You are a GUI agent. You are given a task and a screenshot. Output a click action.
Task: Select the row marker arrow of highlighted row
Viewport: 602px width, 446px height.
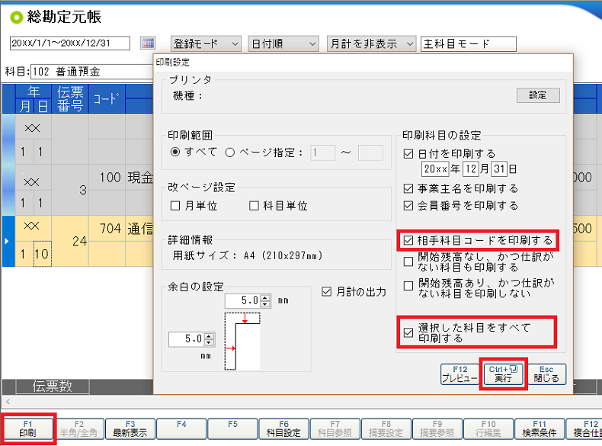pos(7,241)
